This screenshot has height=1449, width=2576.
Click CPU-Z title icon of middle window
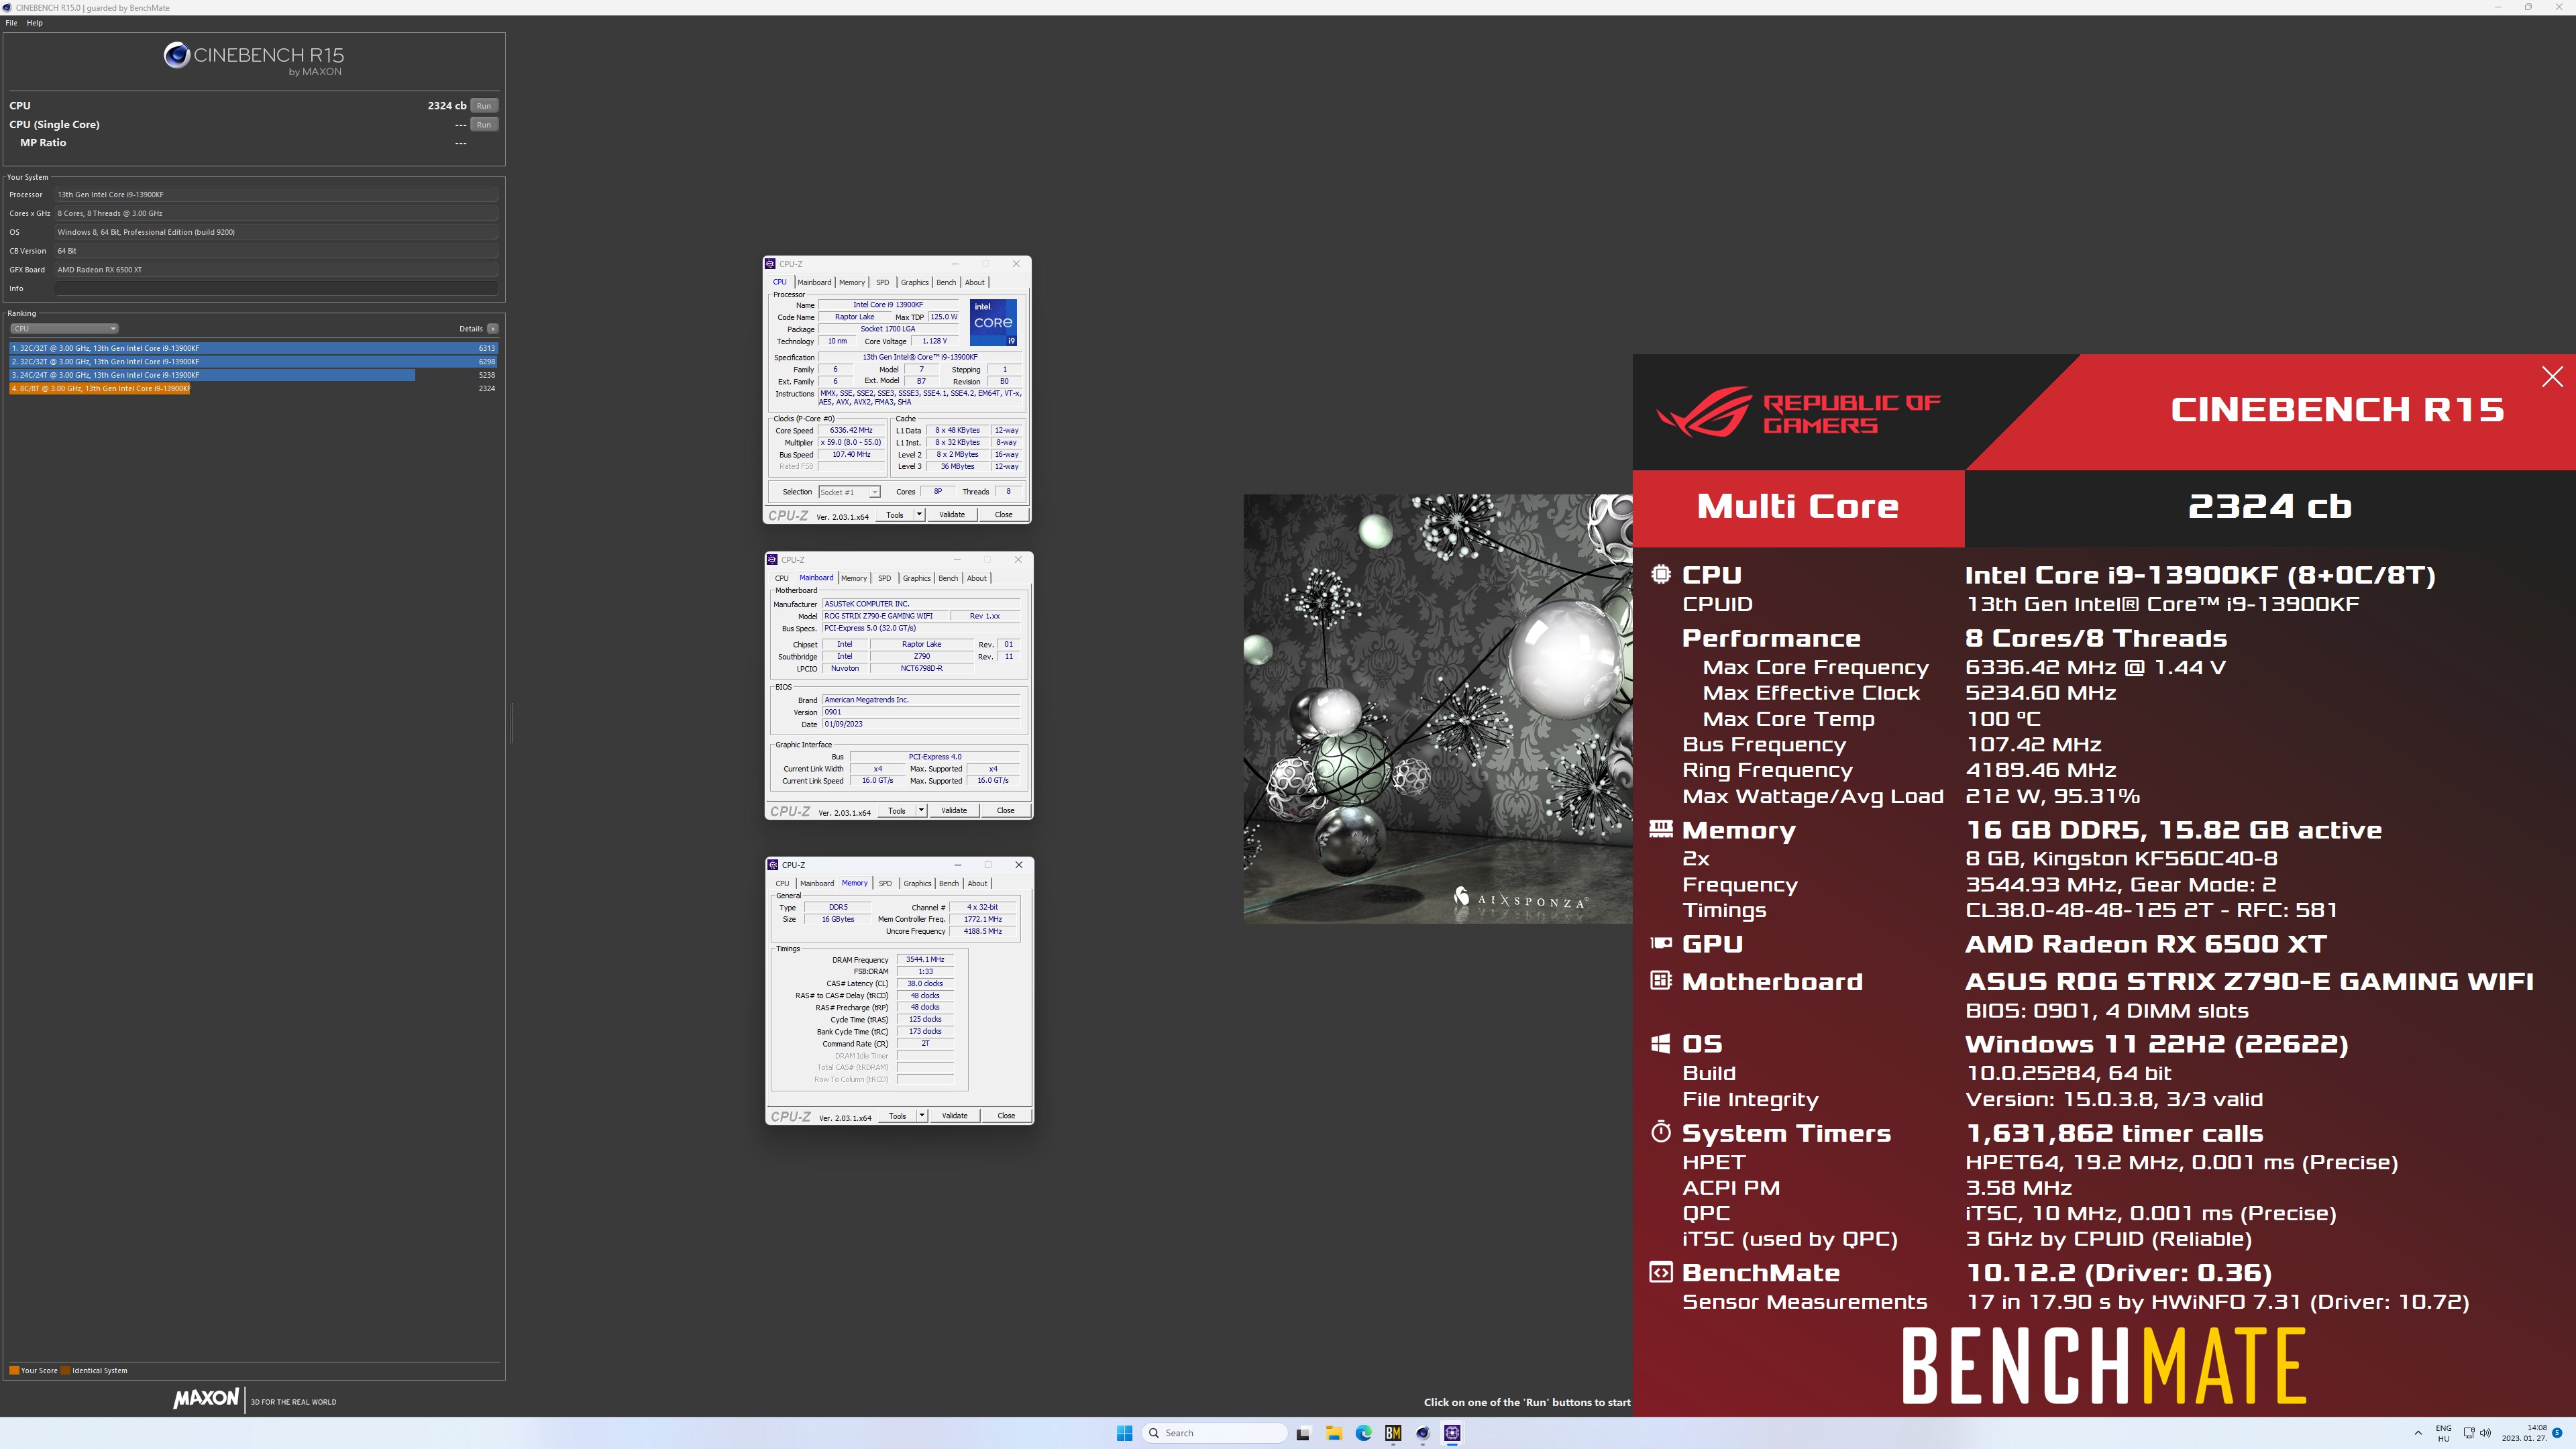772,560
